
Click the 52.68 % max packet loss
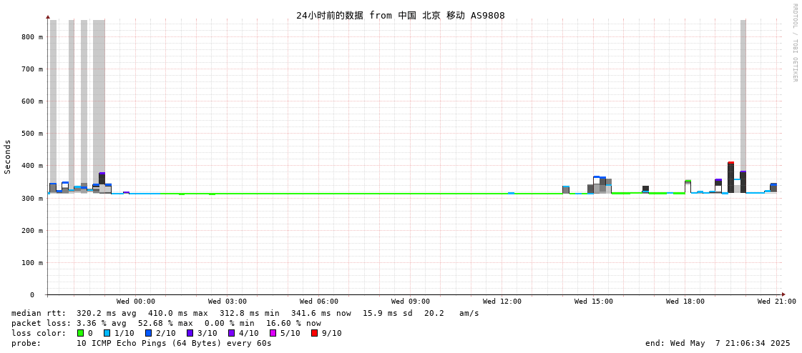[x=166, y=323]
